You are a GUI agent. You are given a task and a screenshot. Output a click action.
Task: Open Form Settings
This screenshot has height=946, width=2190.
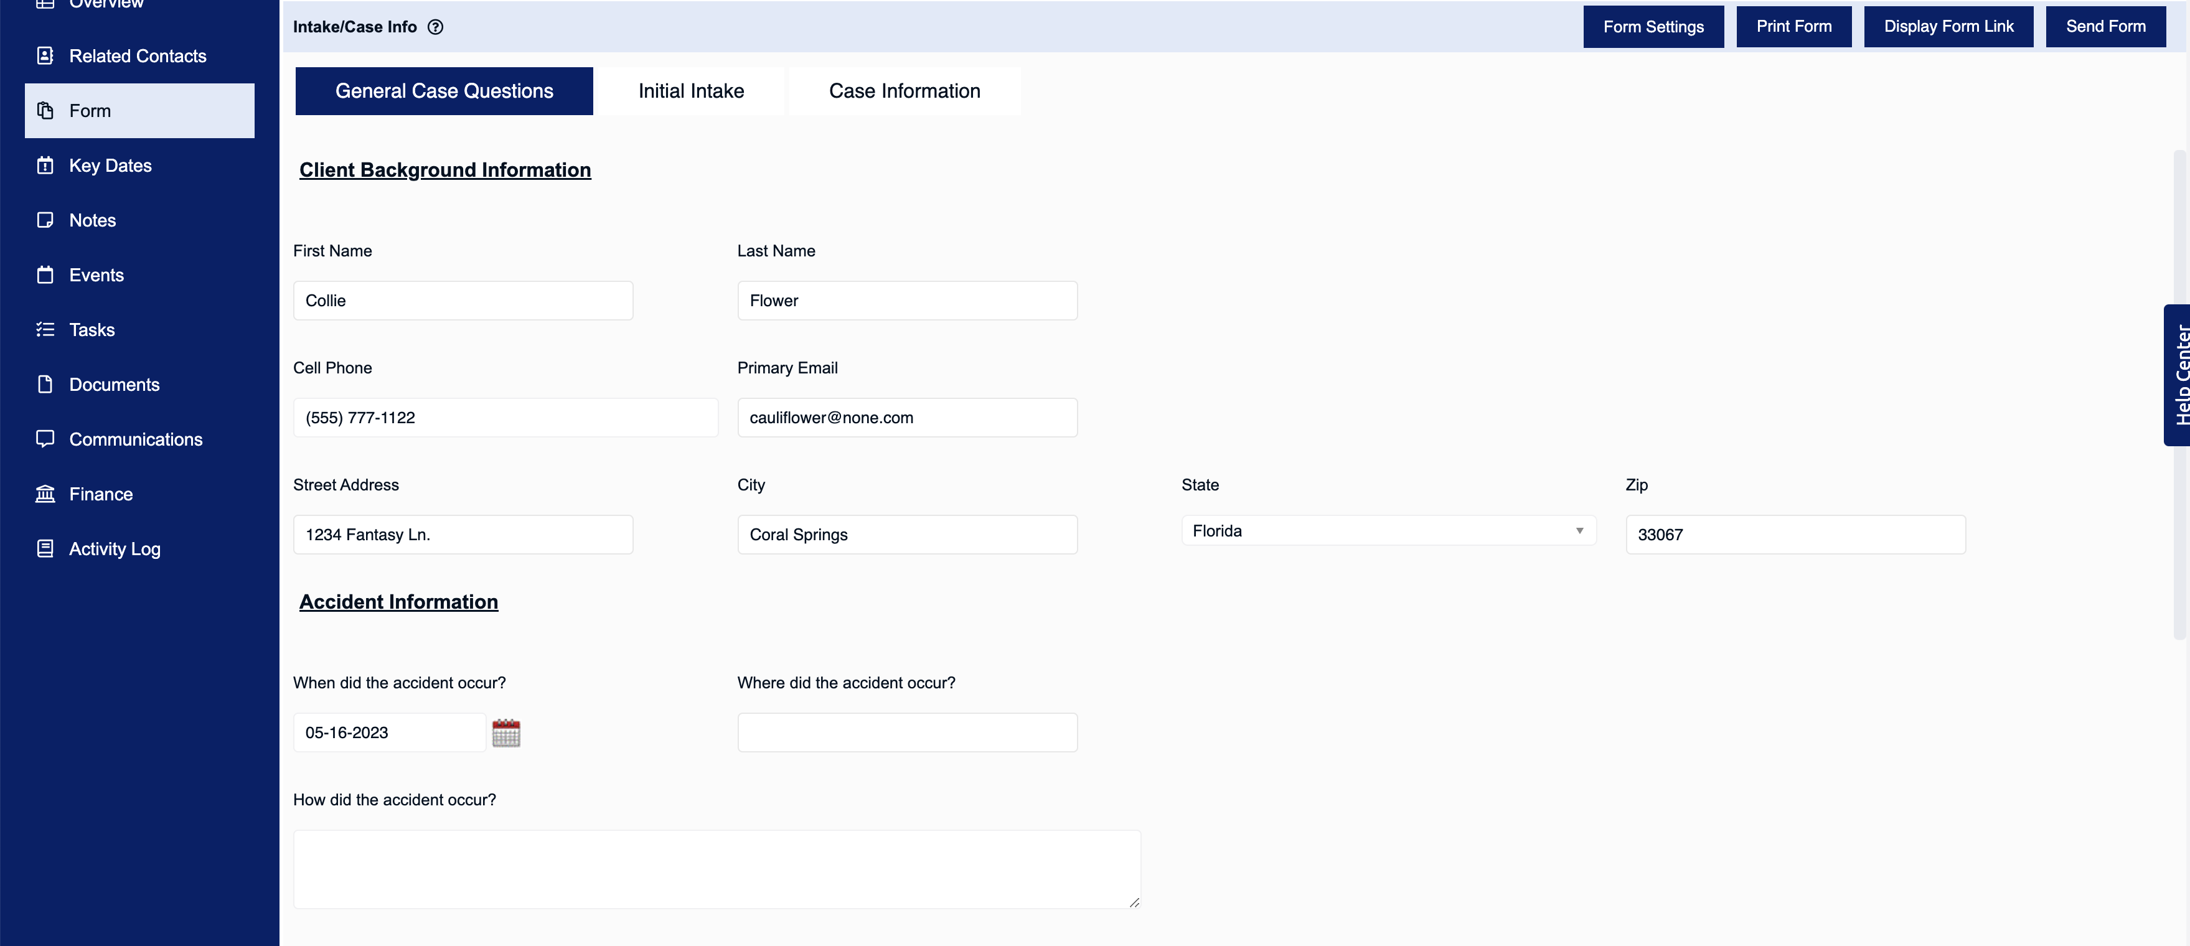[x=1653, y=26]
